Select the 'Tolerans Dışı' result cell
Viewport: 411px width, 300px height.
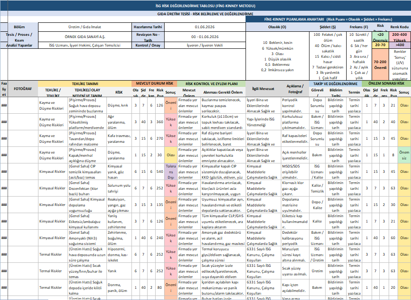pos(171,171)
